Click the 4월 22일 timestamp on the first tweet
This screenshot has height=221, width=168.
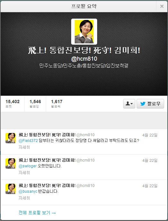[150, 135]
